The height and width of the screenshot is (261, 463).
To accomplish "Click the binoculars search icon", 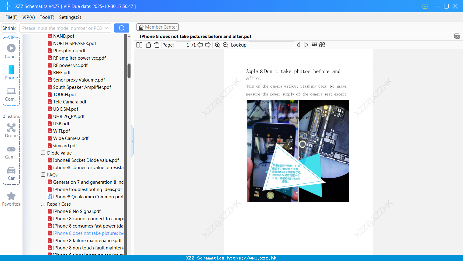I will coord(322,45).
